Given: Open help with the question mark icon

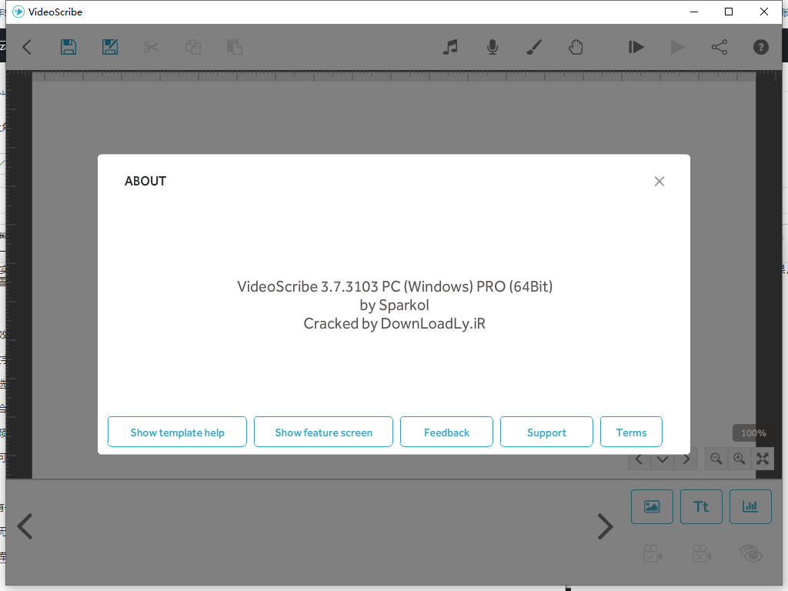Looking at the screenshot, I should coord(761,47).
